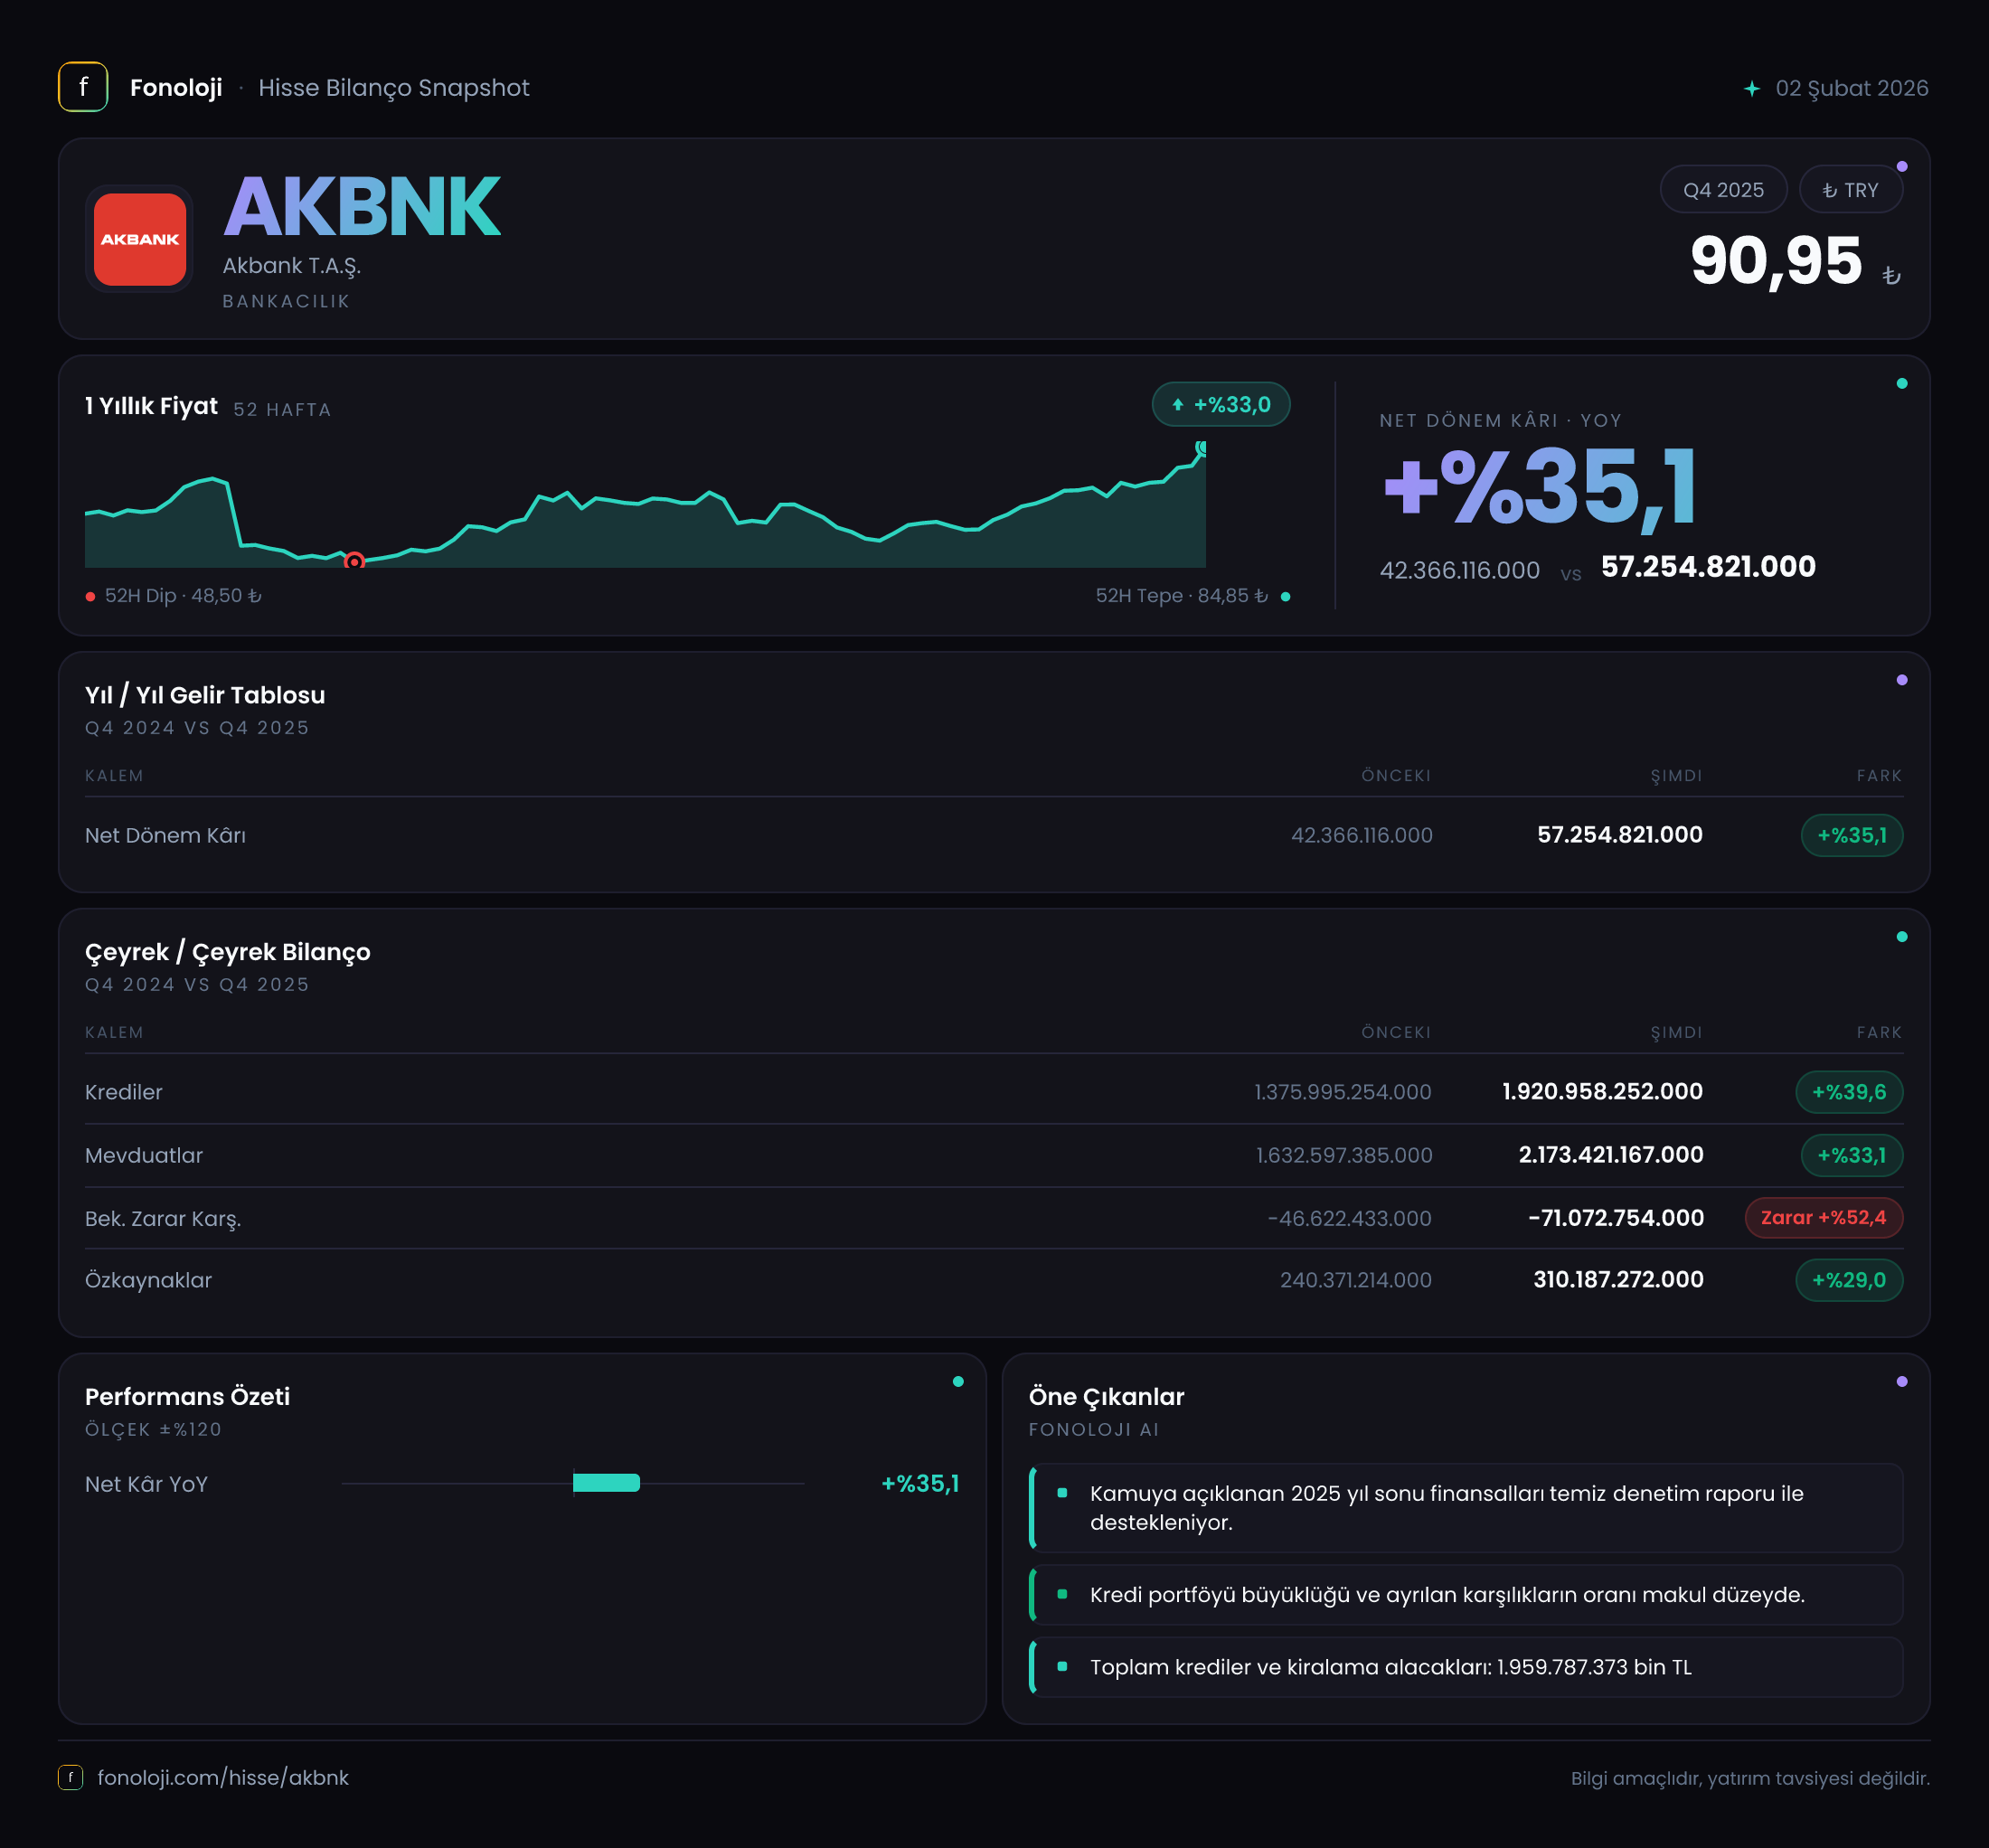Viewport: 1989px width, 1848px height.
Task: Click the small Fonoloji icon in footer
Action: coord(70,1777)
